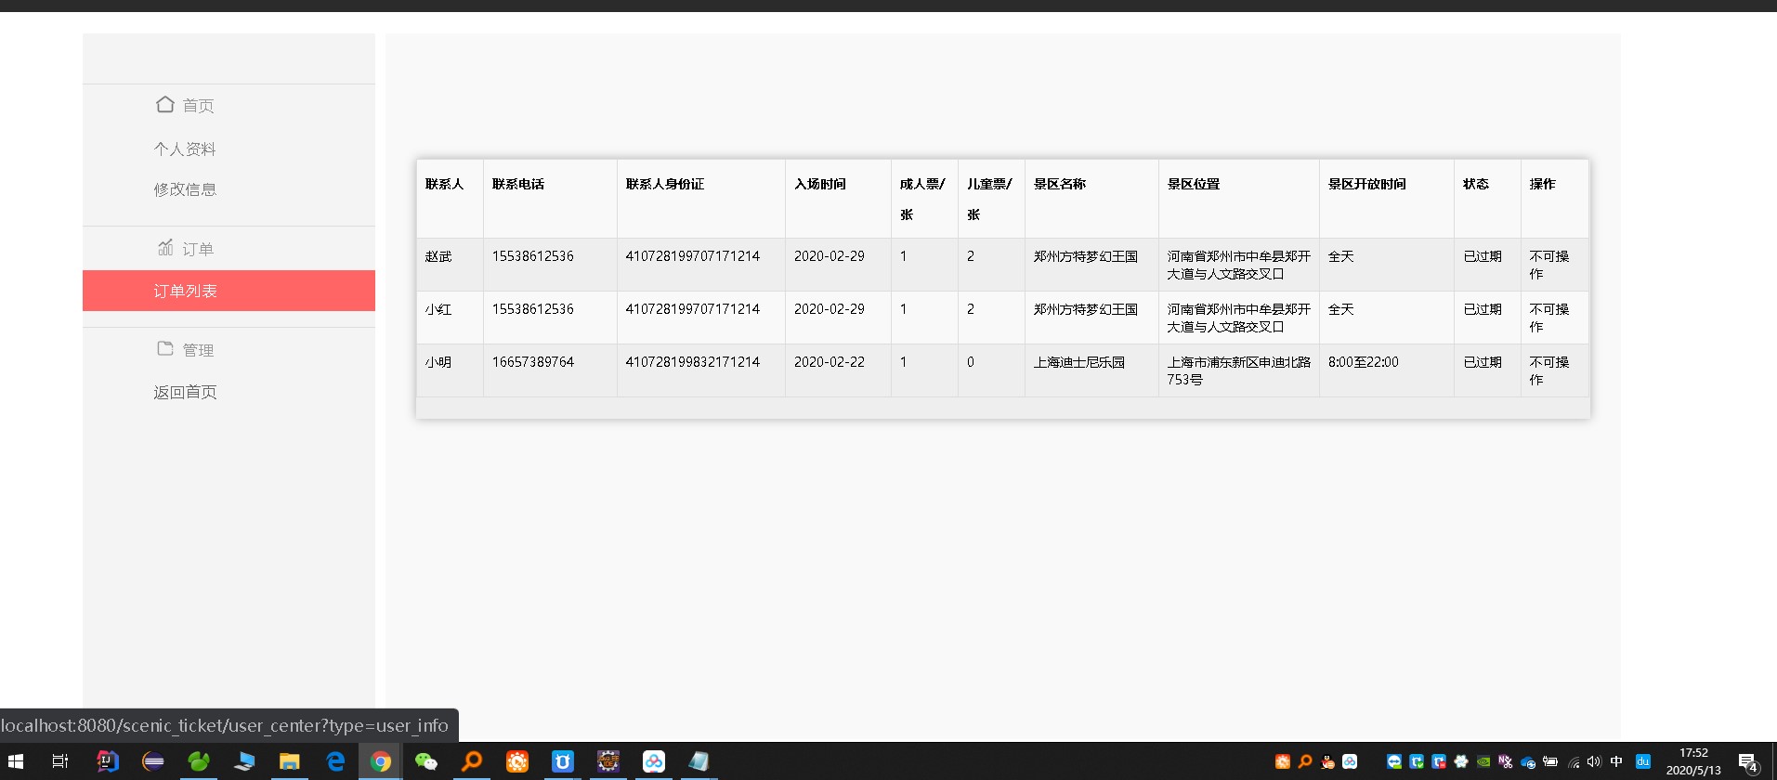Viewport: 1777px width, 780px height.
Task: Click the 入场时间 column header
Action: 819,184
